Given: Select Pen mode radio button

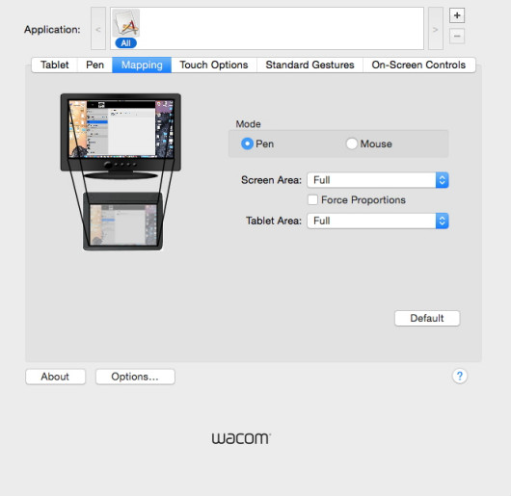Looking at the screenshot, I should (x=247, y=144).
